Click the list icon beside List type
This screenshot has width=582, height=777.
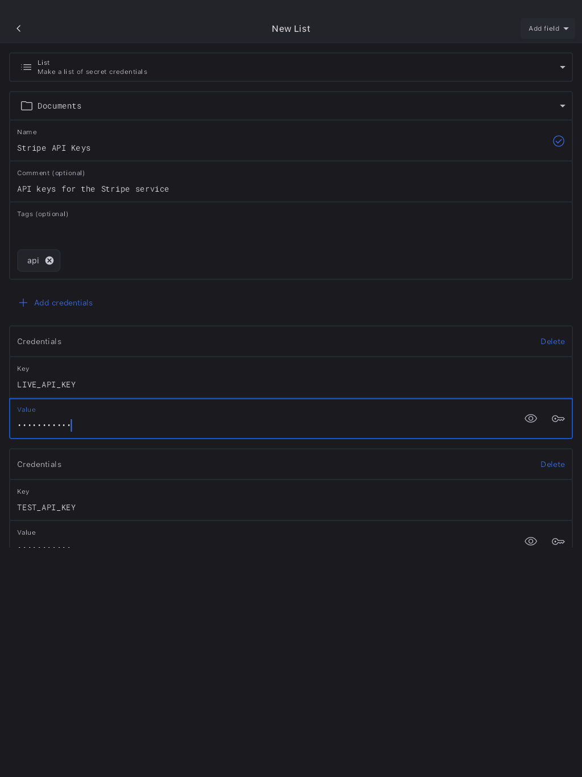pos(26,67)
